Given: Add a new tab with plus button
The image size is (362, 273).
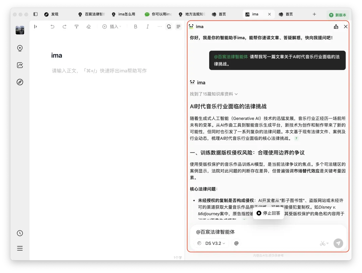Looking at the screenshot, I should click(x=314, y=14).
